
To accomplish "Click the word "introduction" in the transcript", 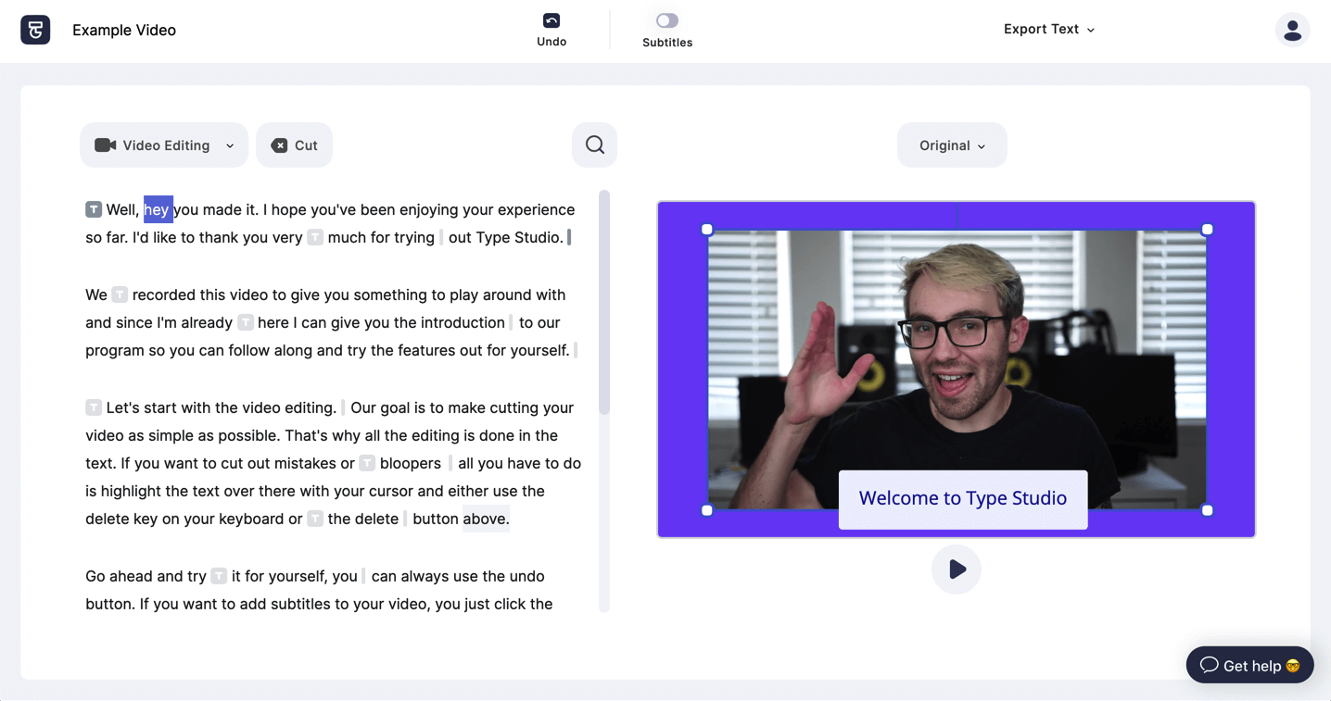I will pyautogui.click(x=463, y=322).
